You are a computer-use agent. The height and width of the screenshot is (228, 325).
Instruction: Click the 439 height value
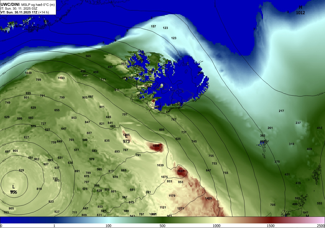(298, 183)
